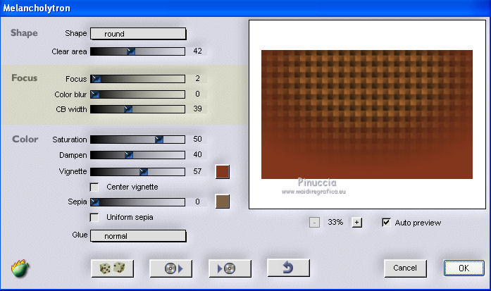Toggle the Auto preview checkbox
The image size is (491, 291).
(386, 223)
